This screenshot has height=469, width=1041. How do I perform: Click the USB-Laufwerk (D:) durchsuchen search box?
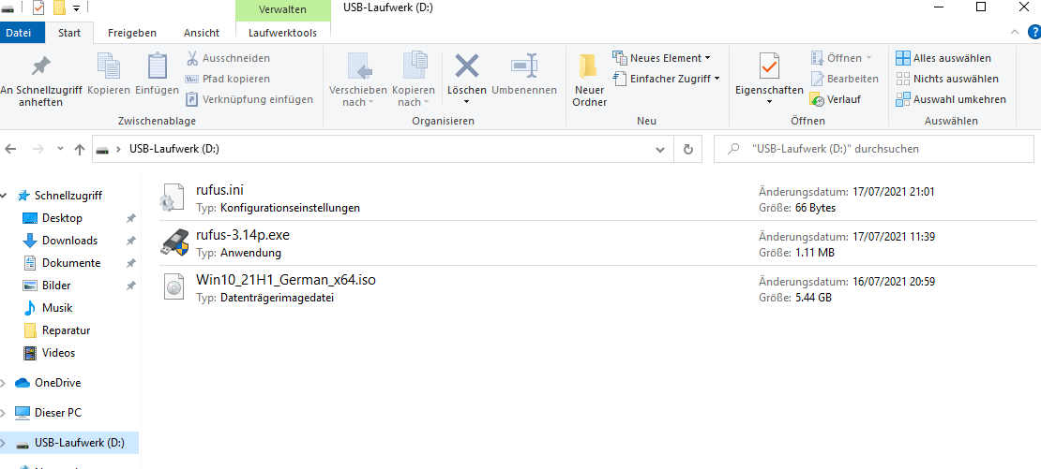tap(874, 149)
